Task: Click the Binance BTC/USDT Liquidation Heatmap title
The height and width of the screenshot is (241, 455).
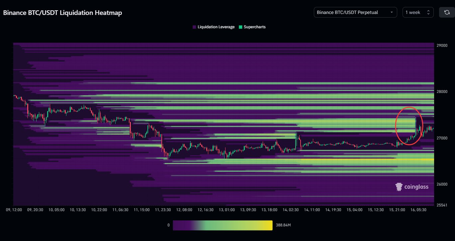Action: click(62, 13)
